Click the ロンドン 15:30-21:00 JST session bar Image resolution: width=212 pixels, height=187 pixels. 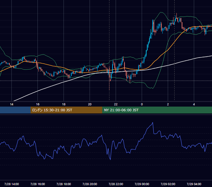pos(66,110)
